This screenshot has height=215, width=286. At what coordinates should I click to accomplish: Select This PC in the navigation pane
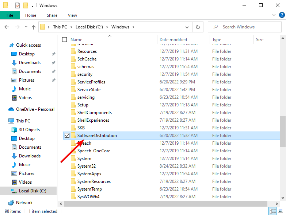coord(23,121)
